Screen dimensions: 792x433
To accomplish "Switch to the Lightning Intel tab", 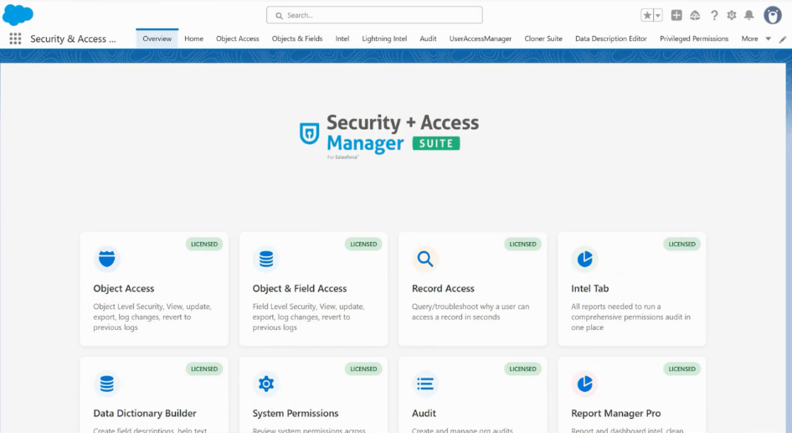I will [384, 39].
